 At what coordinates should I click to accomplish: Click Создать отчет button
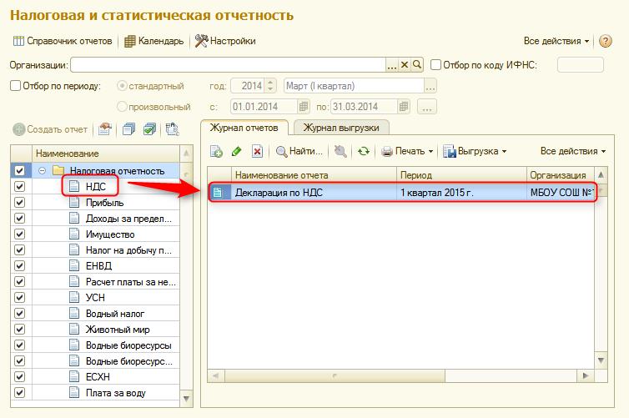(x=50, y=129)
